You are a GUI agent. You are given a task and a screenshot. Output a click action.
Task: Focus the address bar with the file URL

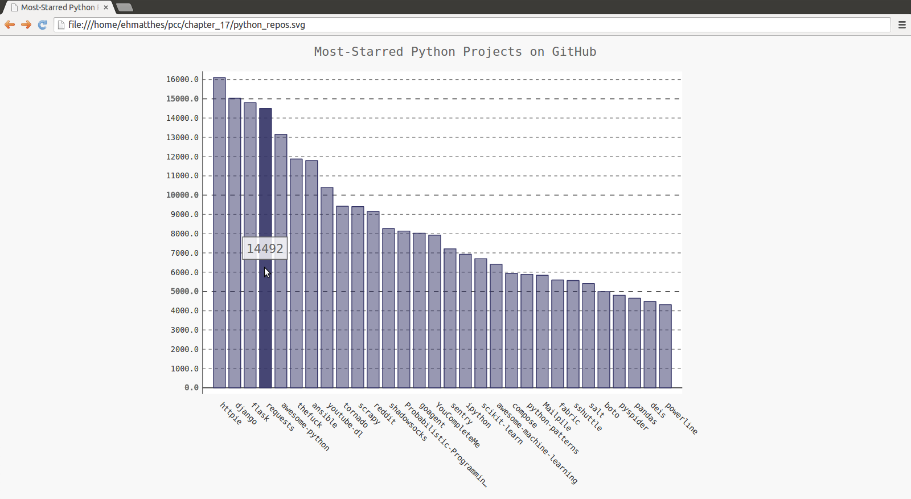coord(455,24)
